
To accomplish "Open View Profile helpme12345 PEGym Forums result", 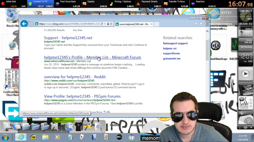I will coord(82,96).
